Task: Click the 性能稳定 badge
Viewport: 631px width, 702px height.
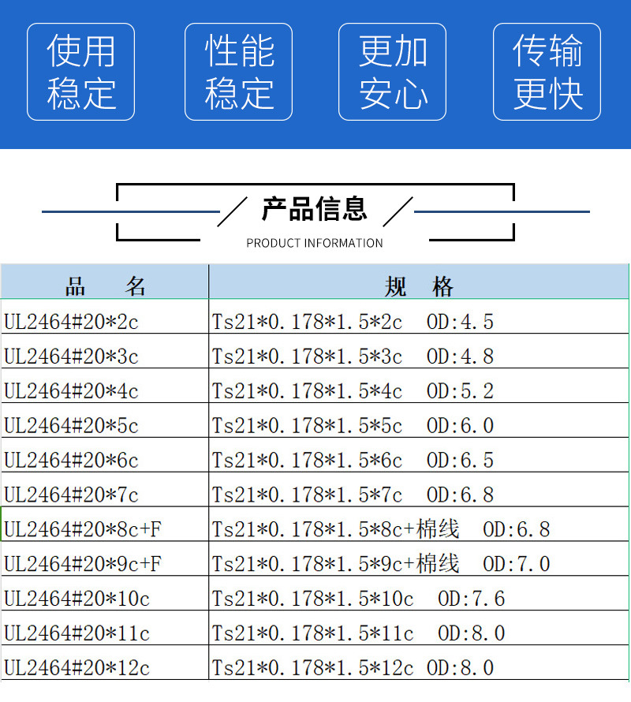Action: click(239, 72)
